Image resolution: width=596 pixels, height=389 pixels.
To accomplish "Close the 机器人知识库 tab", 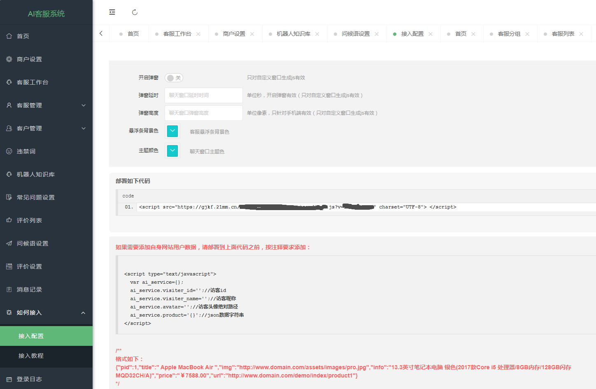I will click(317, 34).
